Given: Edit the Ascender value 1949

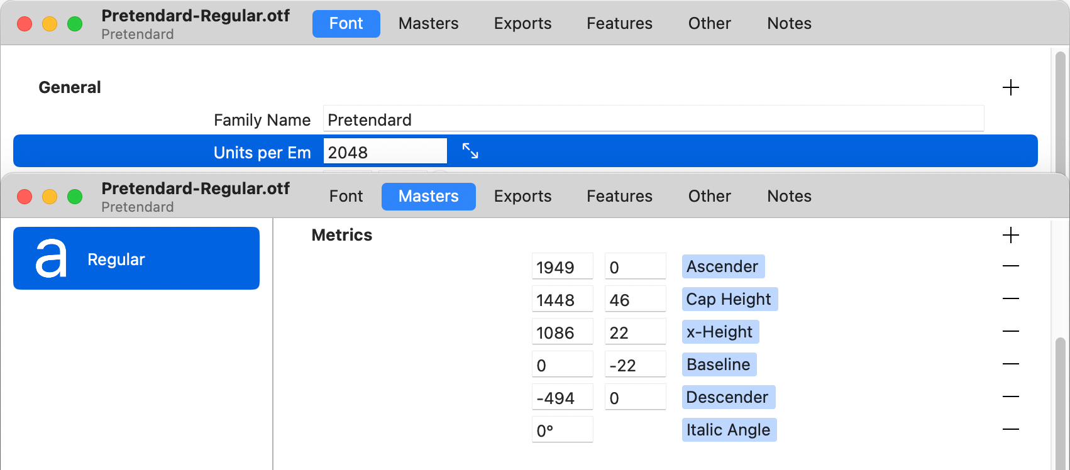Looking at the screenshot, I should coord(563,266).
